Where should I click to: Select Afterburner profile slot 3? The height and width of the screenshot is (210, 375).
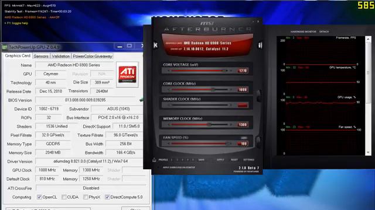182,160
